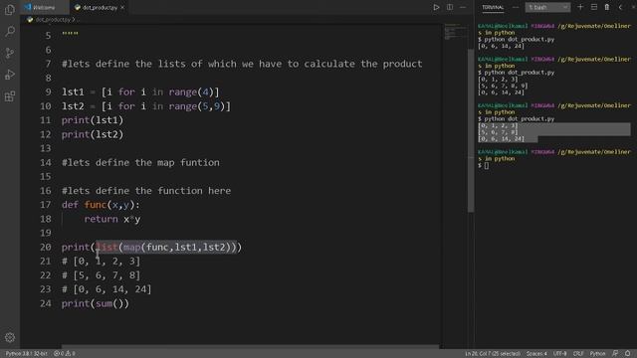Viewport: 637px width, 358px height.
Task: Click the terminal prompt cursor line
Action: click(484, 165)
